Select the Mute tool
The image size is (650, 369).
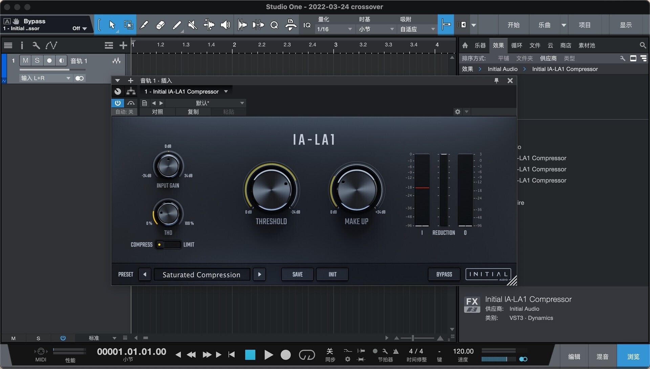(193, 25)
